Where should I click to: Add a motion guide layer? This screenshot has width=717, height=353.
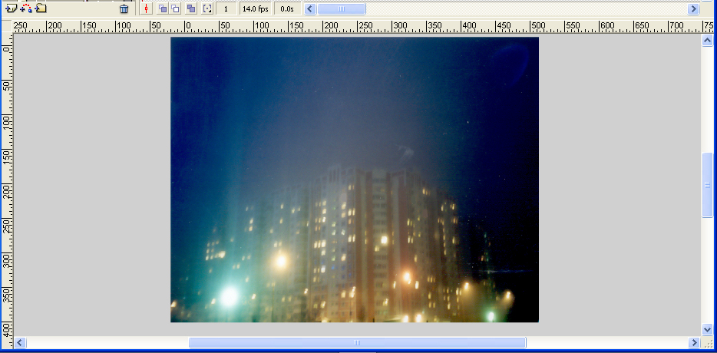tap(25, 8)
